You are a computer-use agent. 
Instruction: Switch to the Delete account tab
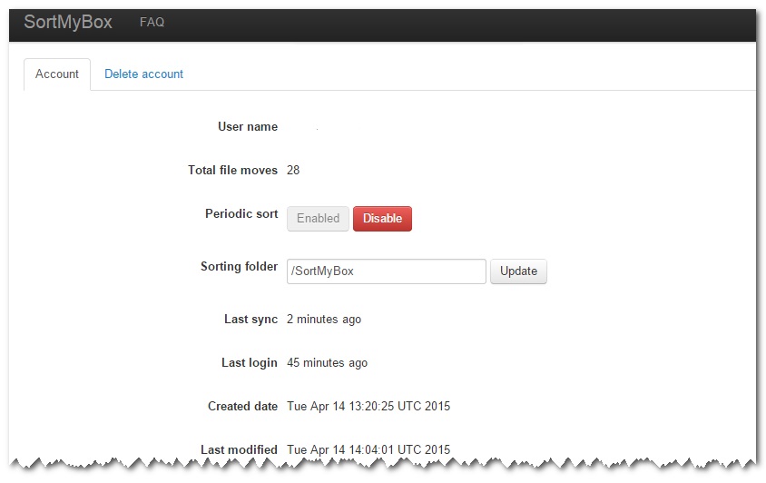tap(143, 74)
